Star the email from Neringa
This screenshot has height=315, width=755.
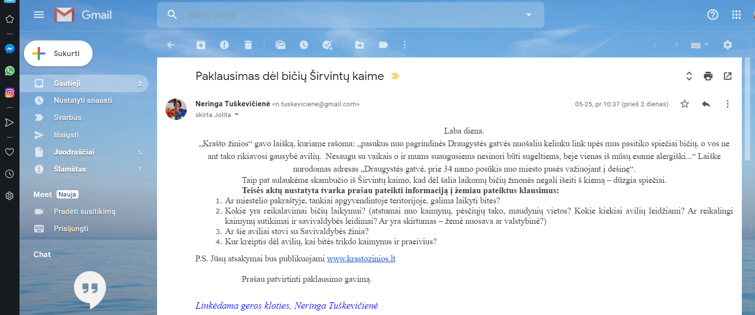point(685,104)
